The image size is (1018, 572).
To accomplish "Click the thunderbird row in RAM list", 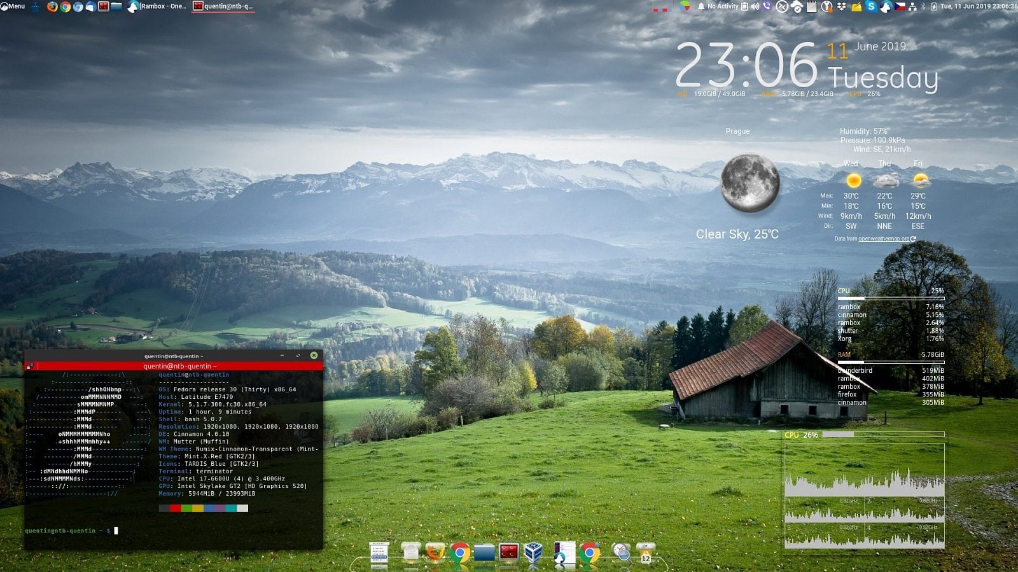I will click(x=891, y=370).
